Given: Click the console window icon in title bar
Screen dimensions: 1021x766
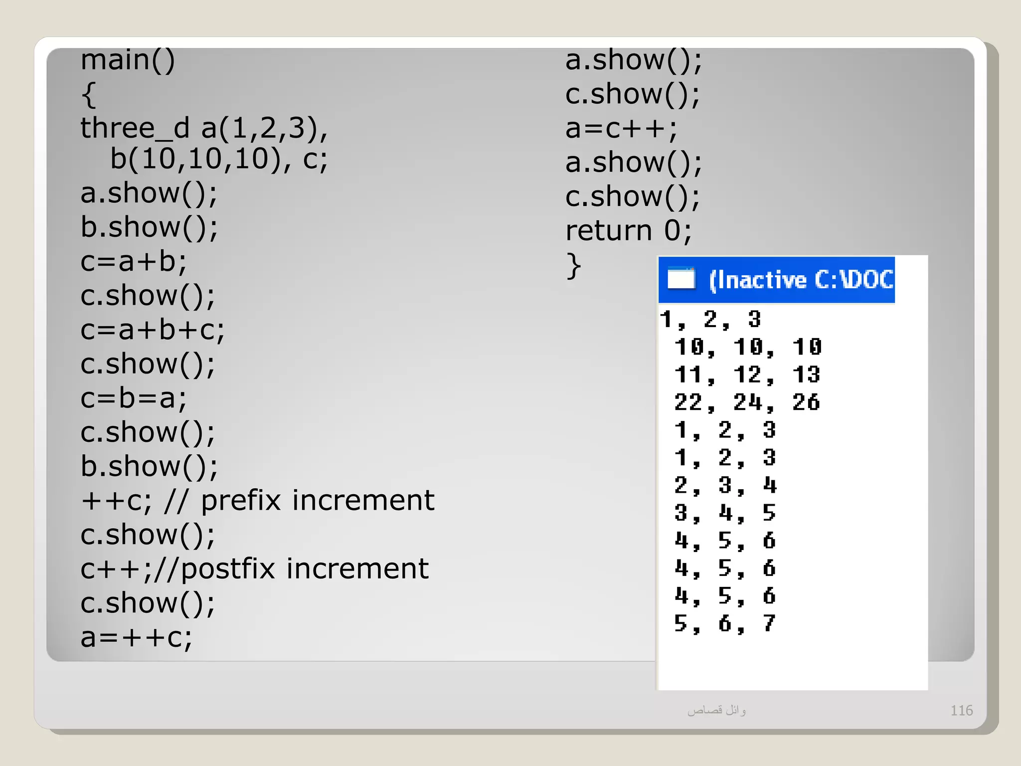Looking at the screenshot, I should (681, 278).
